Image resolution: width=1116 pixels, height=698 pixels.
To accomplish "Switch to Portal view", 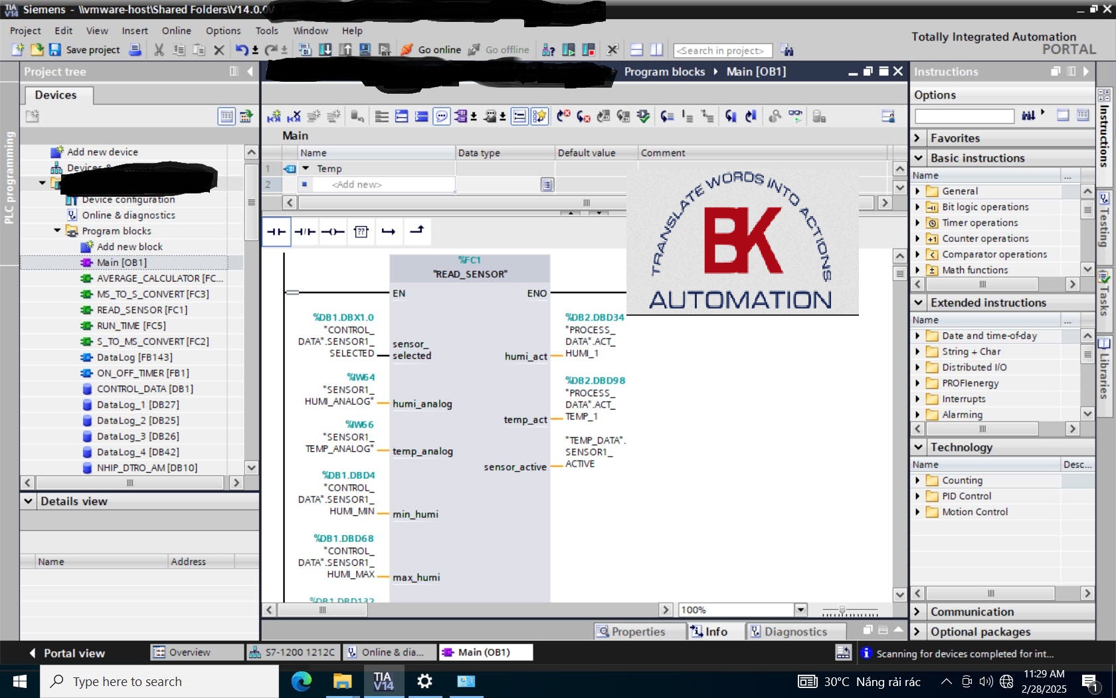I will tap(66, 653).
